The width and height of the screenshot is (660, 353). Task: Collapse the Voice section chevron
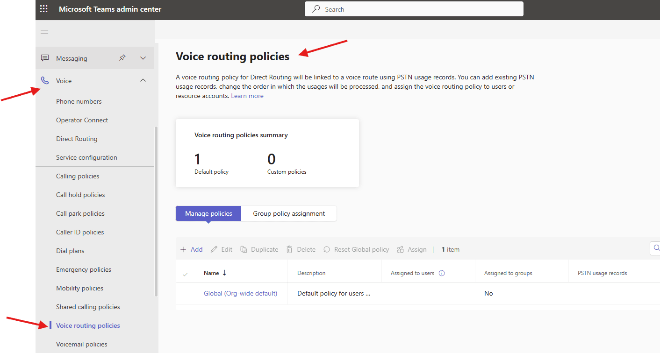(x=143, y=80)
